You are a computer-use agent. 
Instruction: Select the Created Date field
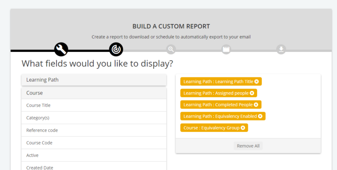point(94,166)
